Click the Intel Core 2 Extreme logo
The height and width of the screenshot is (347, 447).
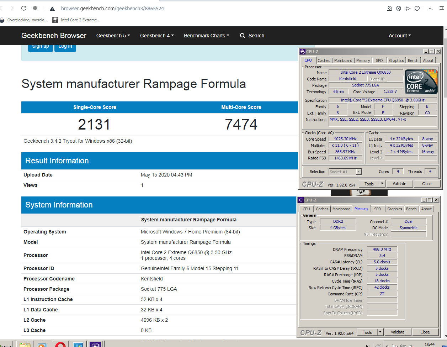pyautogui.click(x=421, y=83)
